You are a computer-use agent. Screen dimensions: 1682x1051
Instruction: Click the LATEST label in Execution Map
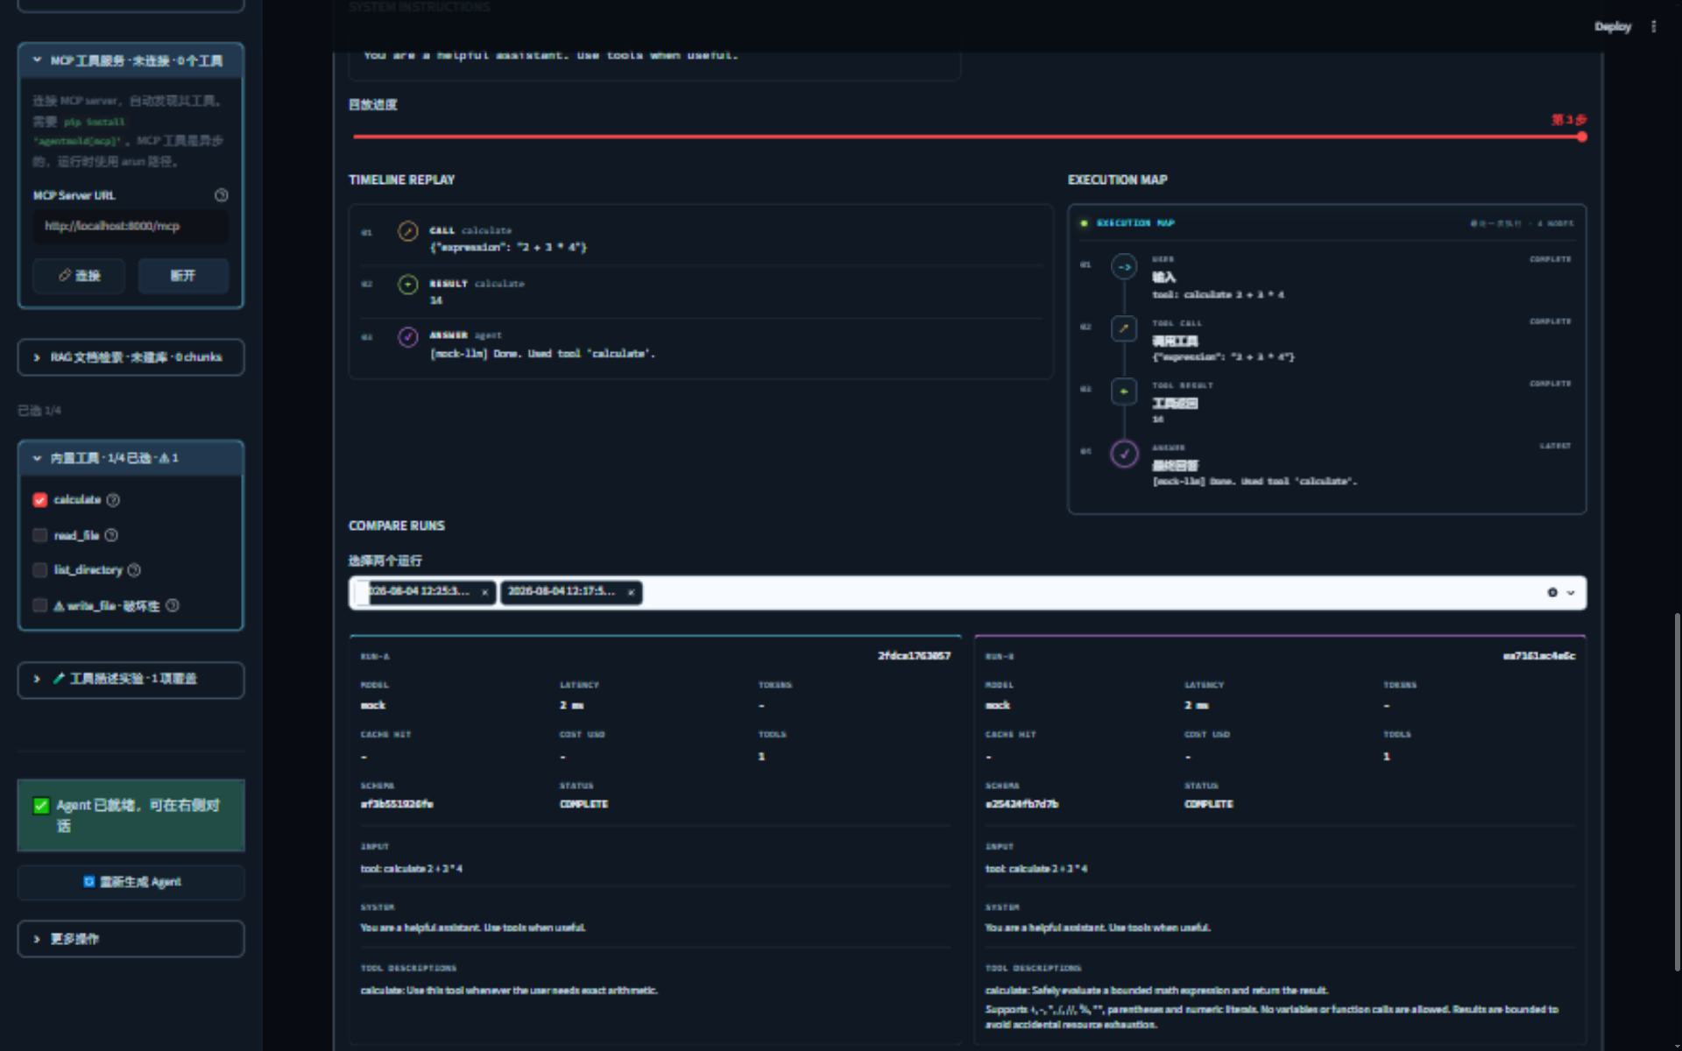coord(1555,447)
